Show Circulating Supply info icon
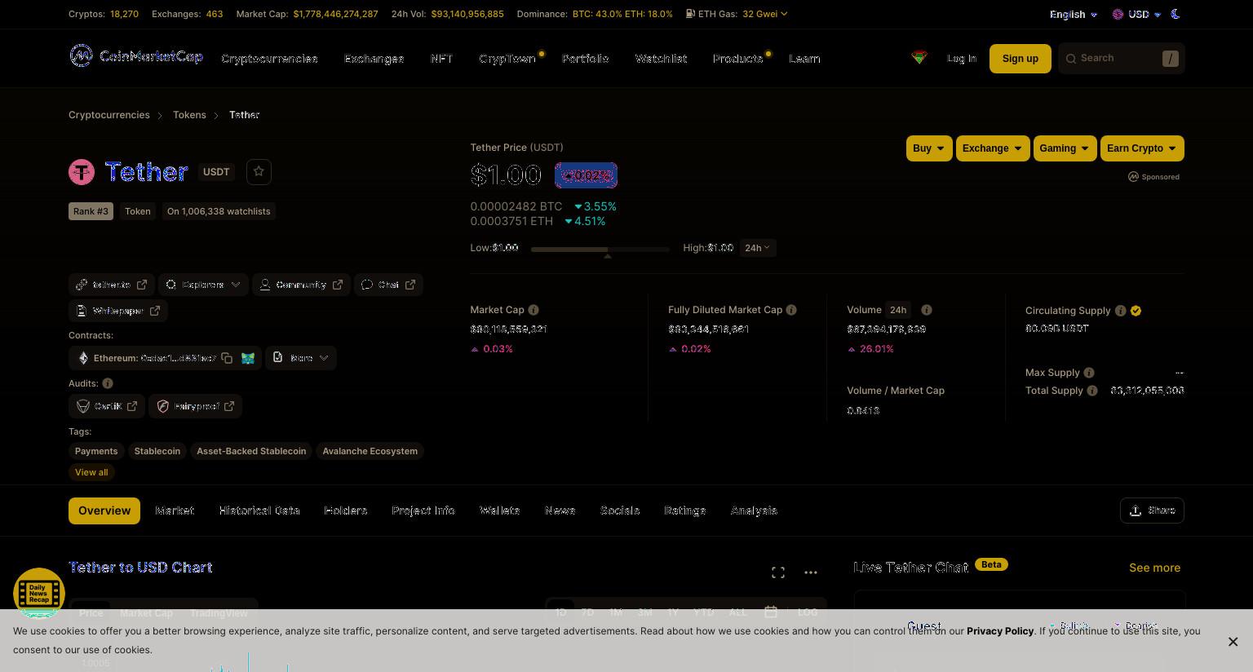Viewport: 1253px width, 672px height. coord(1121,311)
